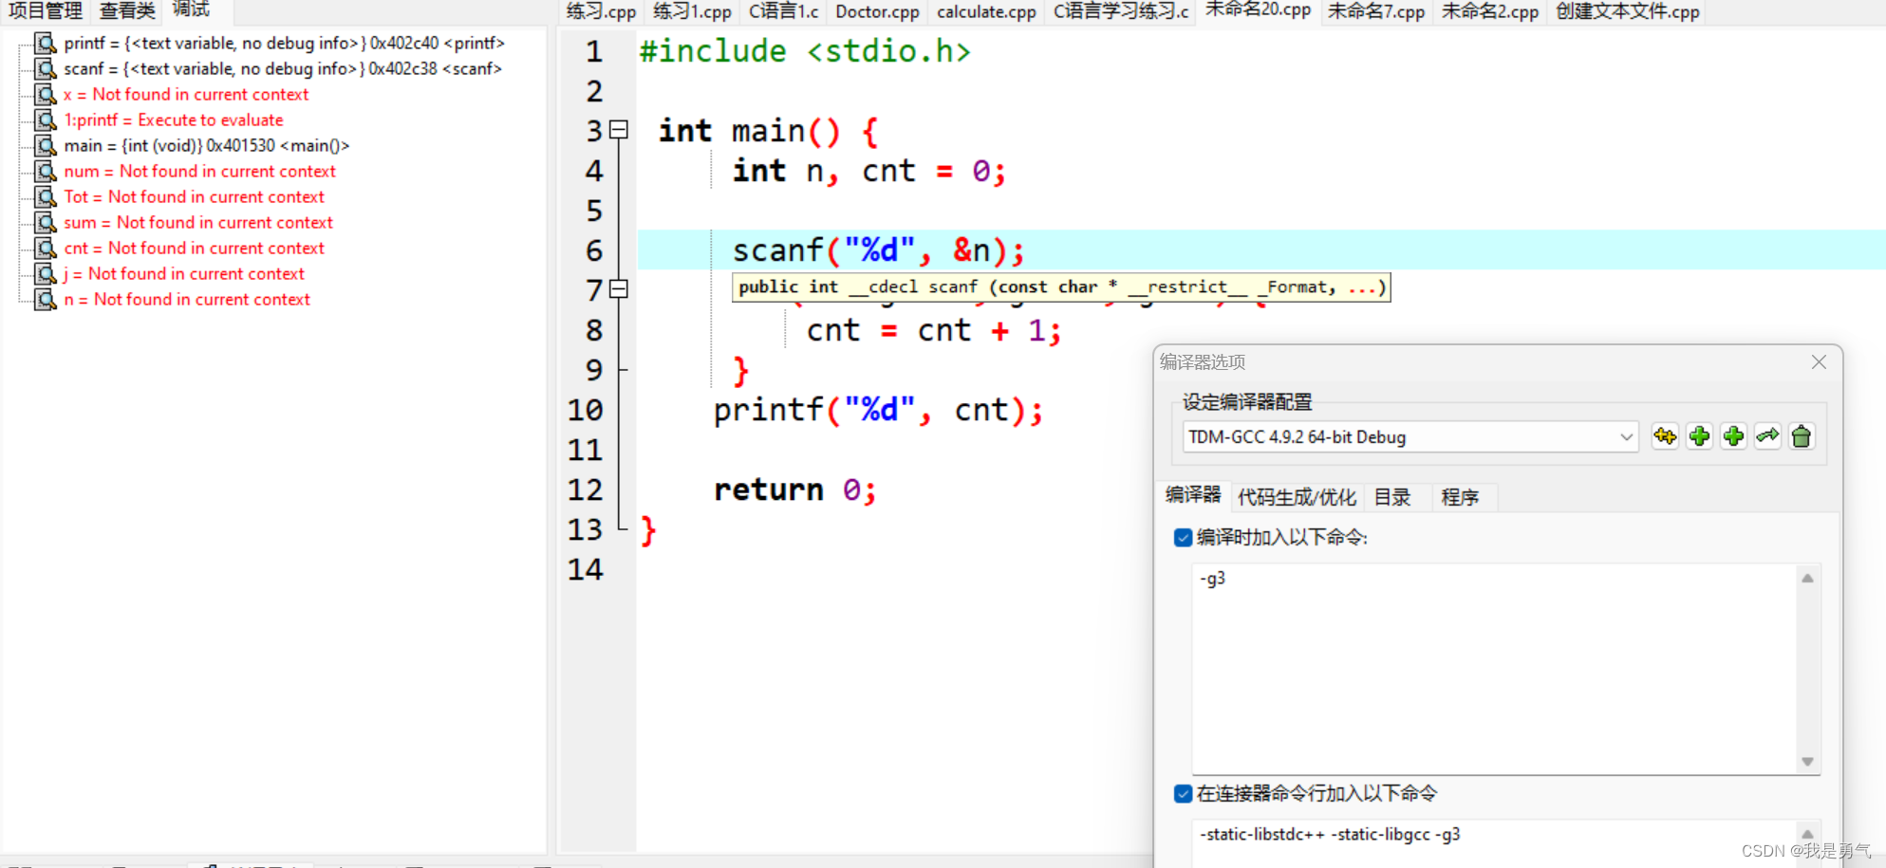Switch to the calculate.cpp file tab
This screenshot has height=868, width=1886.
coord(986,11)
